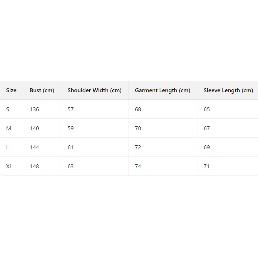258x258 pixels.
Task: Click sleeve length value 65
Action: click(207, 109)
